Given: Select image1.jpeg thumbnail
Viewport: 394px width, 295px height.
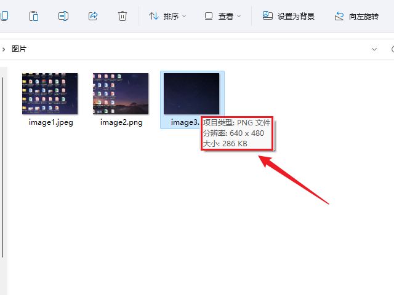Looking at the screenshot, I should point(50,93).
